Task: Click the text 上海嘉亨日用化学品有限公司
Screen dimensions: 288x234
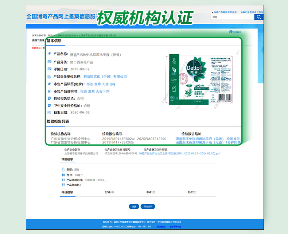Action: tap(81, 153)
